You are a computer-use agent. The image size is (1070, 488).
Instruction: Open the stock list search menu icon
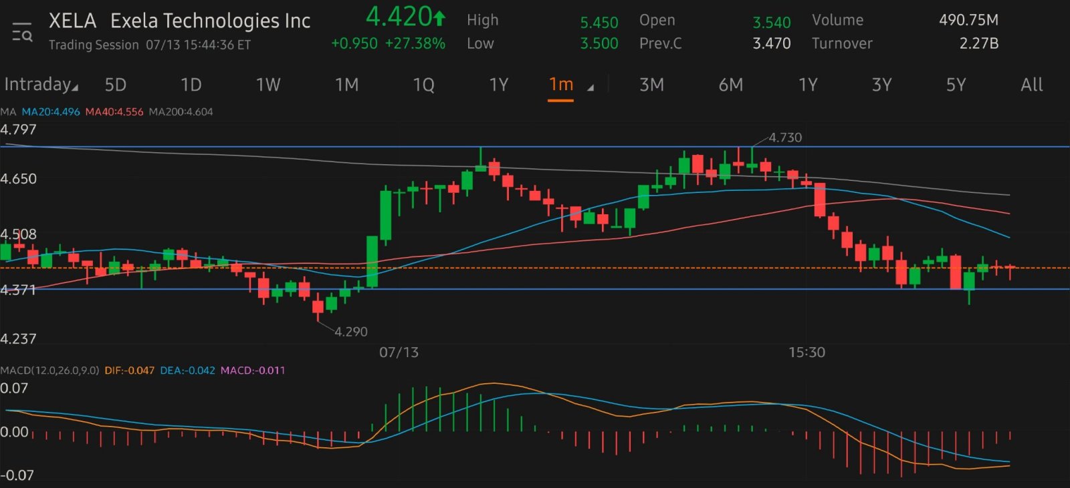click(22, 31)
